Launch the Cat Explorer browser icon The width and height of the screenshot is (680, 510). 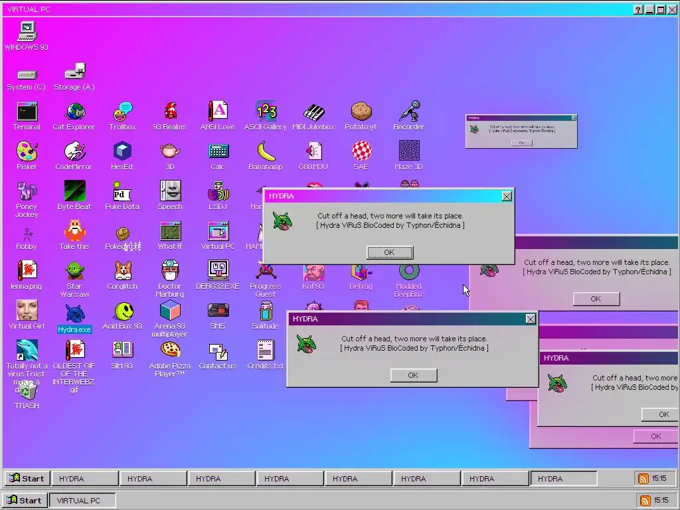74,112
